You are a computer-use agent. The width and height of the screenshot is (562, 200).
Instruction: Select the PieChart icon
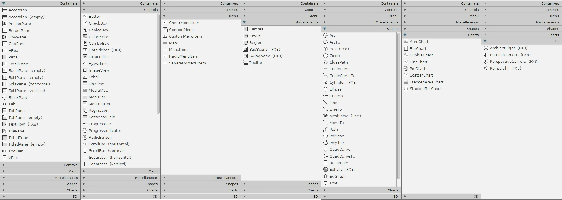406,68
